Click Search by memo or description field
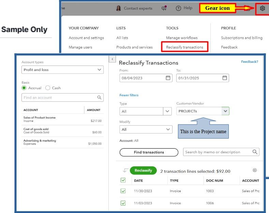This screenshot has height=213, width=269. (221, 152)
